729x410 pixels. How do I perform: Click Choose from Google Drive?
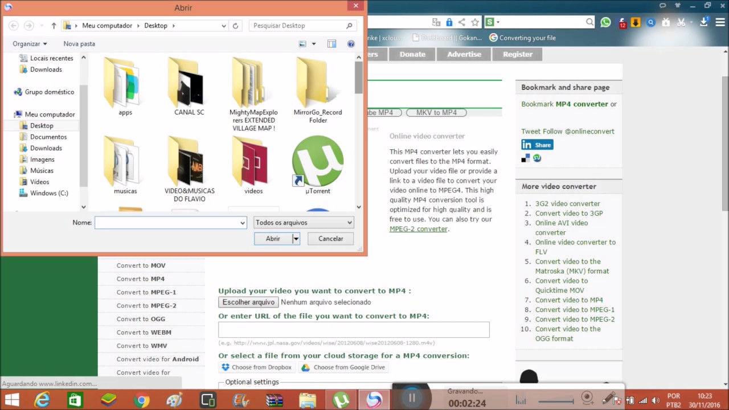tap(343, 367)
